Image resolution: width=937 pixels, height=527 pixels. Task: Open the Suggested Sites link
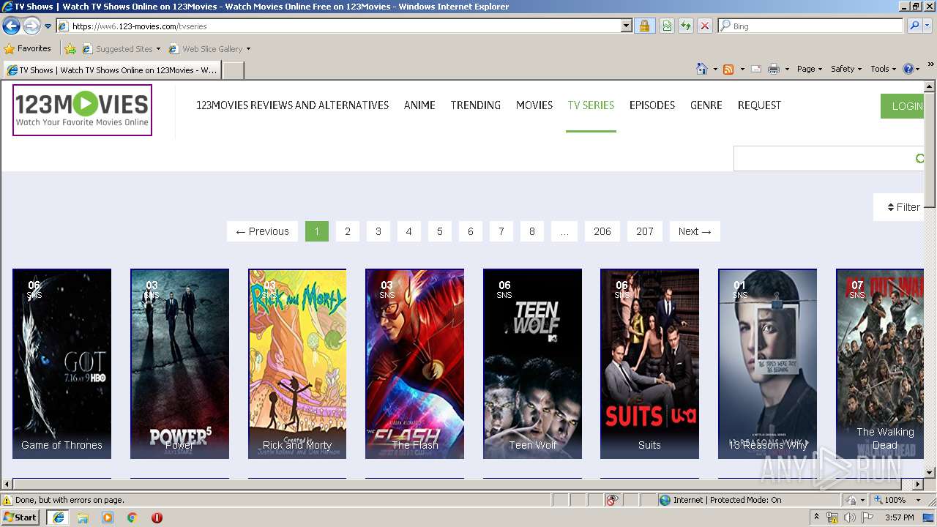click(121, 49)
